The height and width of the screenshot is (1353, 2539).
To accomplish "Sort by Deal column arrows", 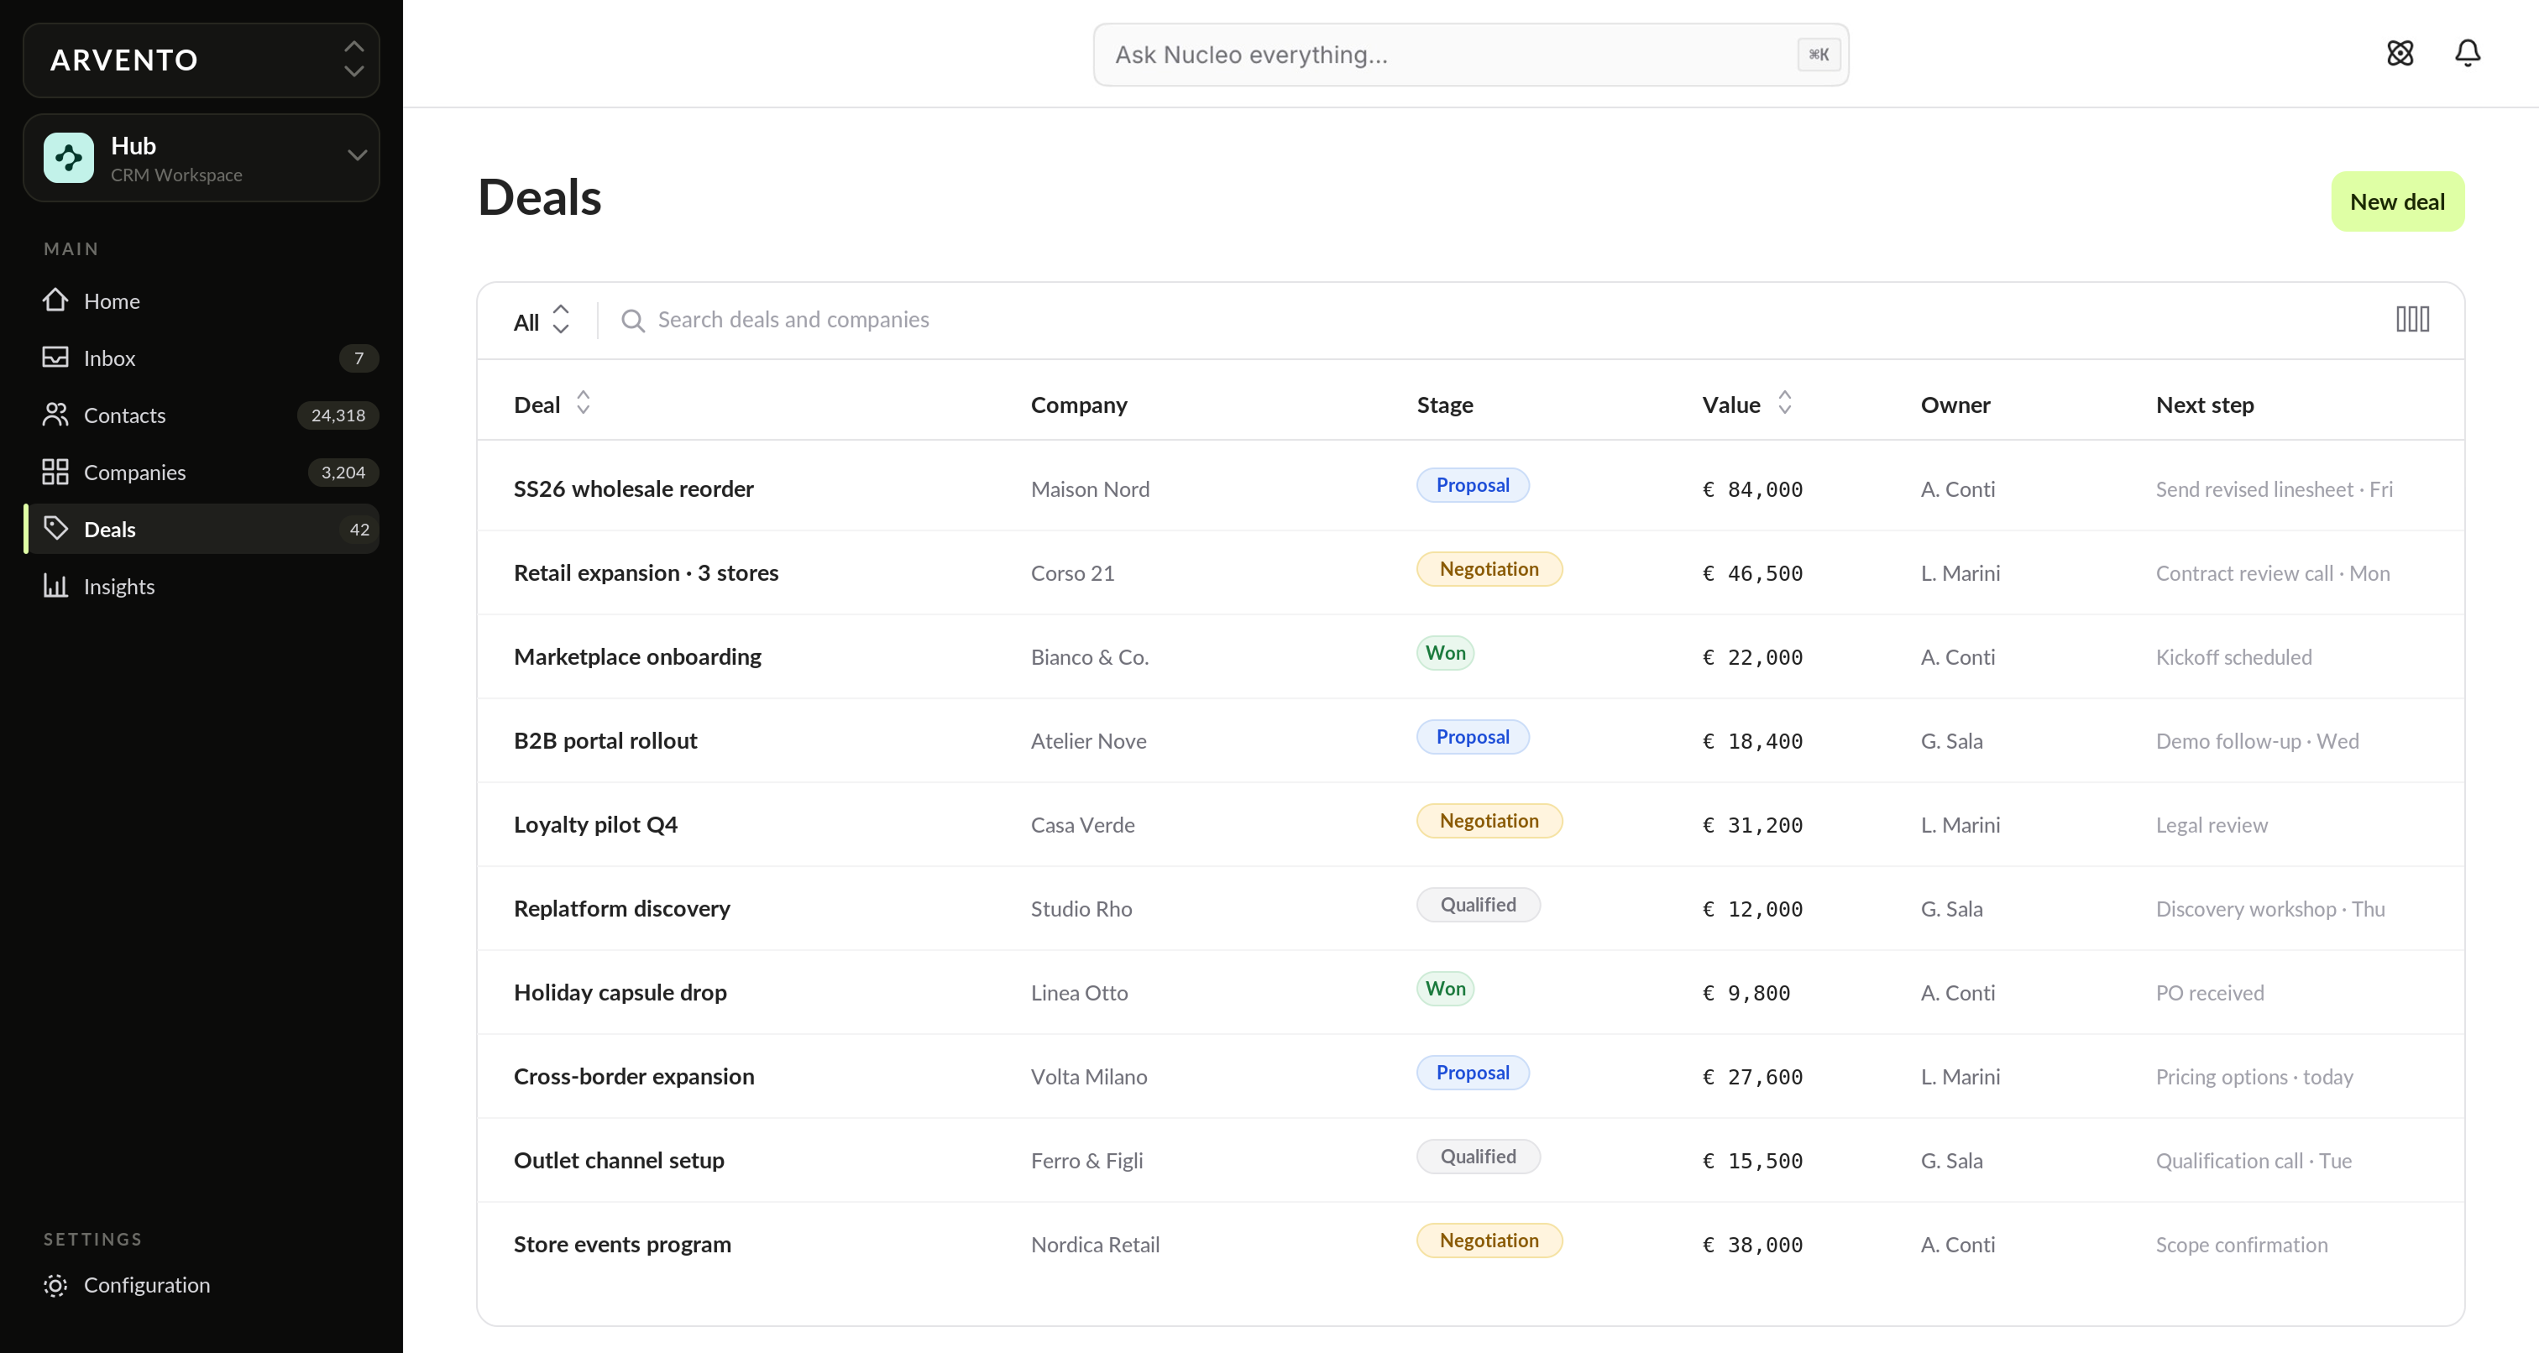I will (583, 403).
